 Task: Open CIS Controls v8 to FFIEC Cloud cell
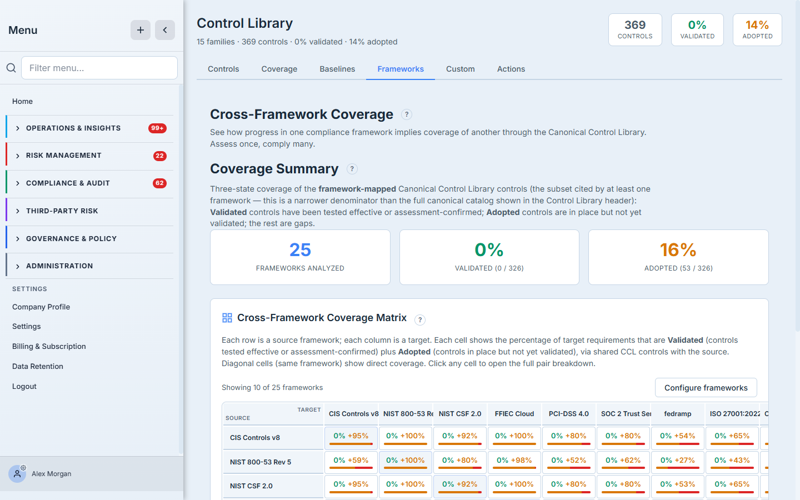point(514,438)
